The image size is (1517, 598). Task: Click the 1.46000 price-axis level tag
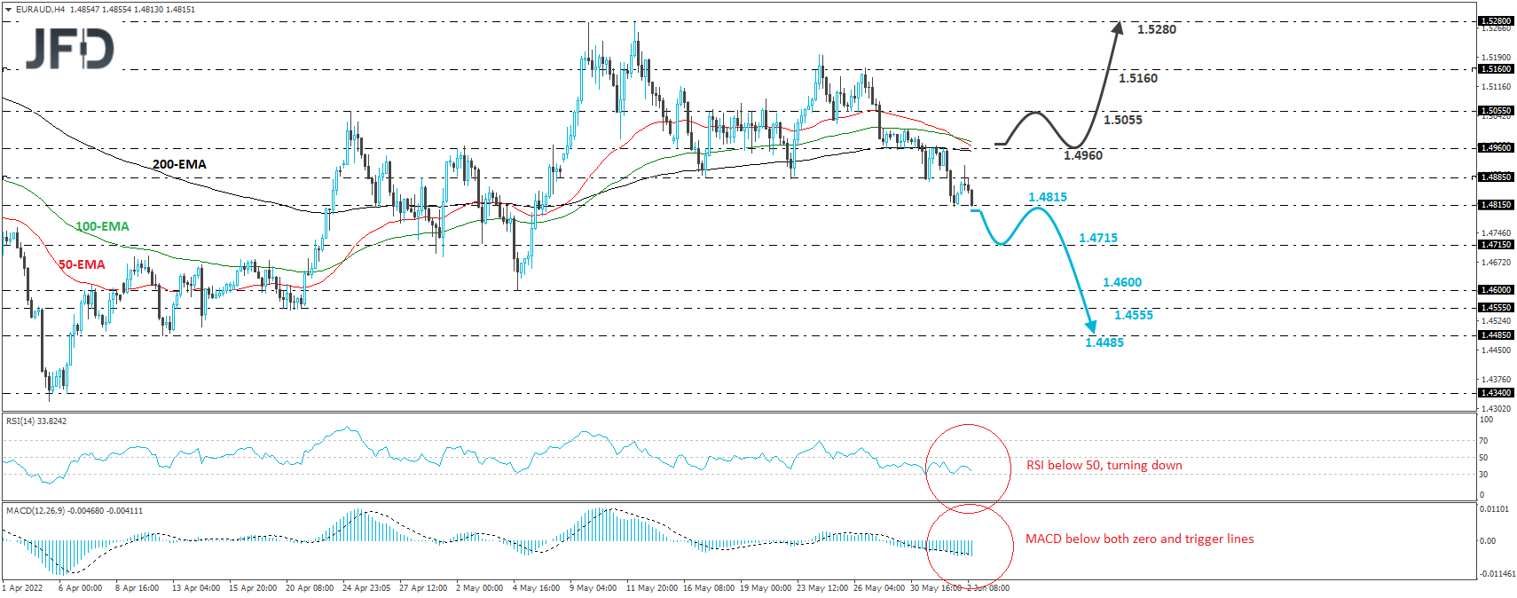click(x=1496, y=290)
